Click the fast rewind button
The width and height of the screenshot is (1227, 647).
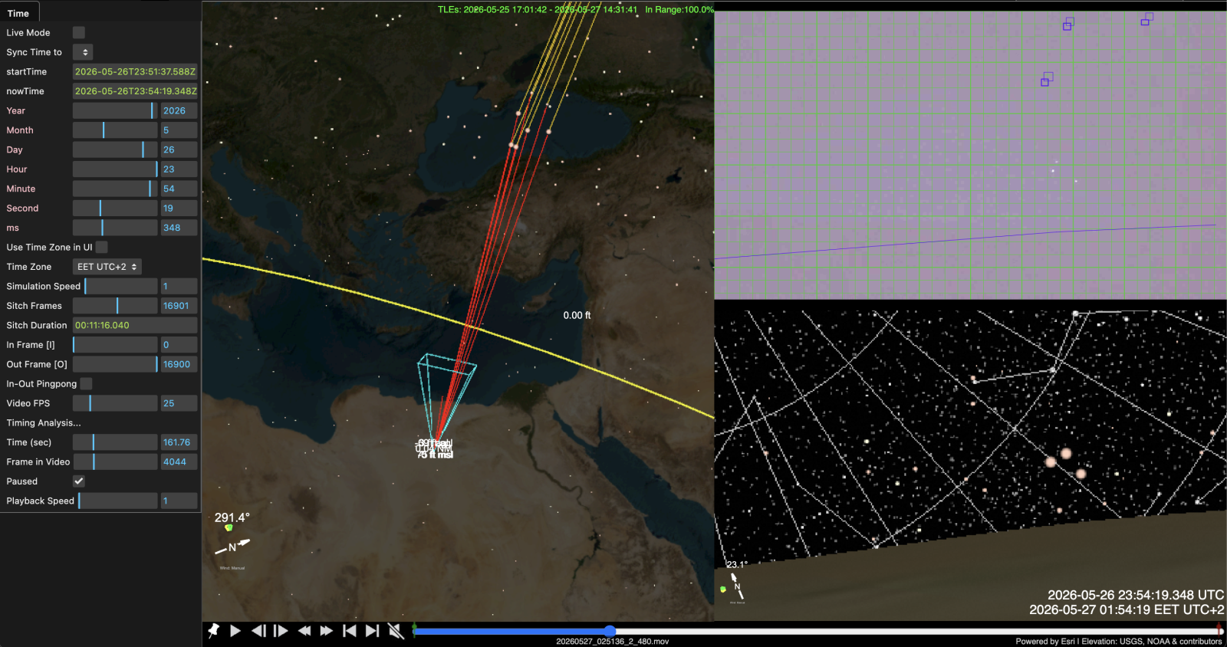pos(304,630)
